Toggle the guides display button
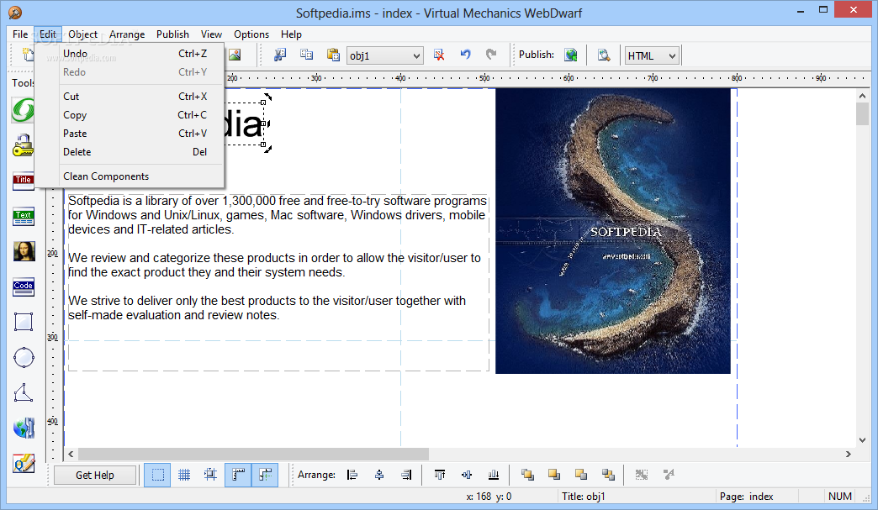Image resolution: width=878 pixels, height=510 pixels. point(265,475)
